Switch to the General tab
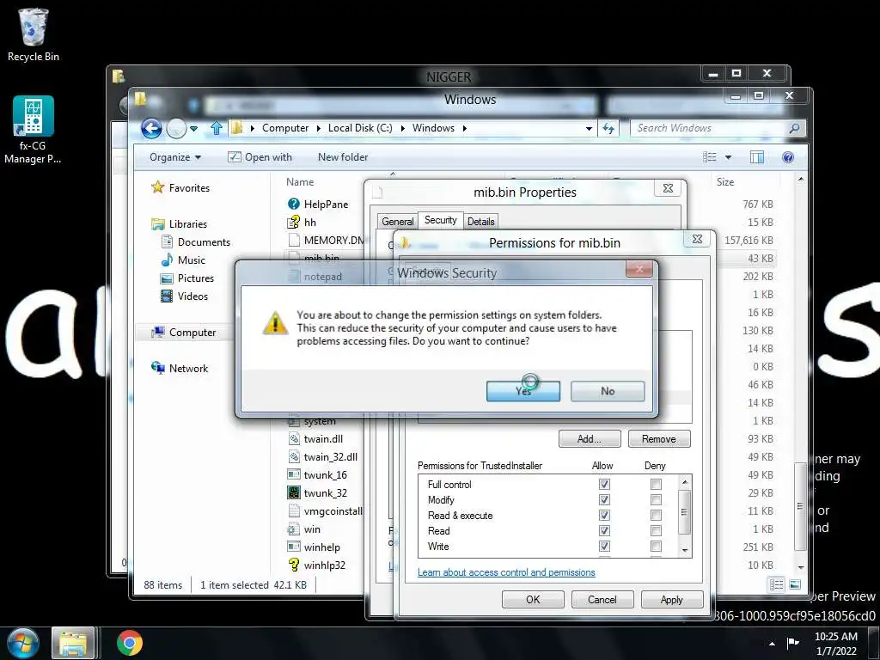Image resolution: width=880 pixels, height=660 pixels. (397, 222)
